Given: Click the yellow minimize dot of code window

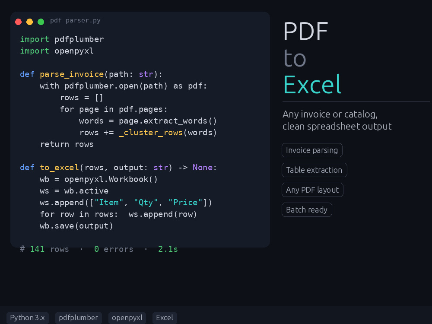Looking at the screenshot, I should click(29, 22).
